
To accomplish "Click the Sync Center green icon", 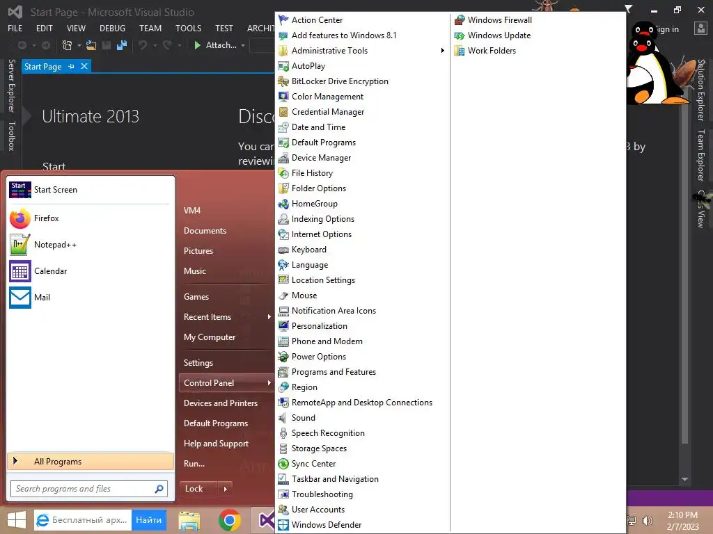I will click(x=283, y=464).
